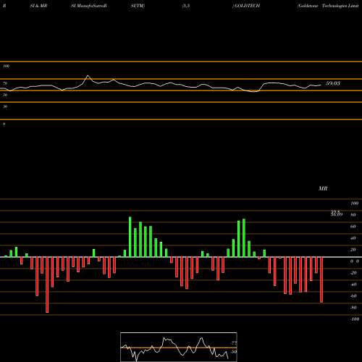
Task: Click the tallest green MR histogram bar
Action: tap(130, 237)
